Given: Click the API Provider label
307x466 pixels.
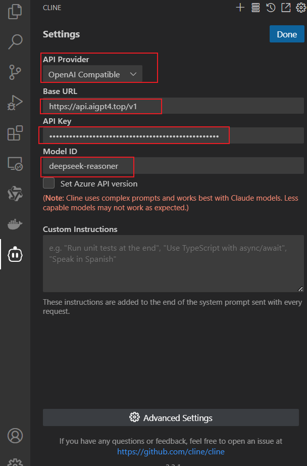Looking at the screenshot, I should 66,60.
